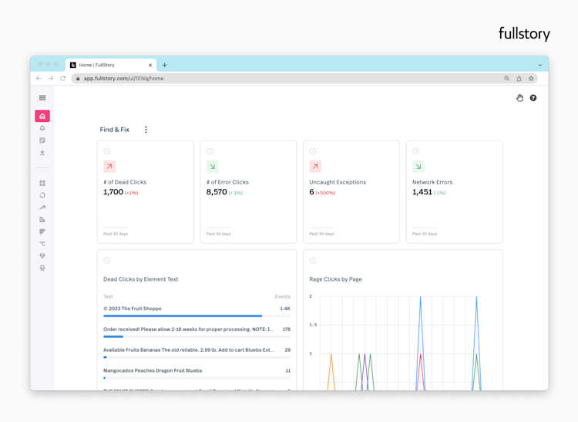Click clock icon on Uncaught Exceptions card
Image resolution: width=578 pixels, height=422 pixels.
point(313,151)
